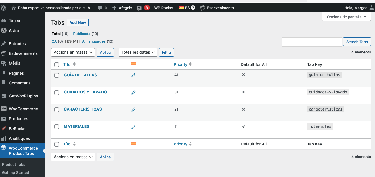
Task: Click the Astra theme icon in the sidebar
Action: pyautogui.click(x=4, y=30)
